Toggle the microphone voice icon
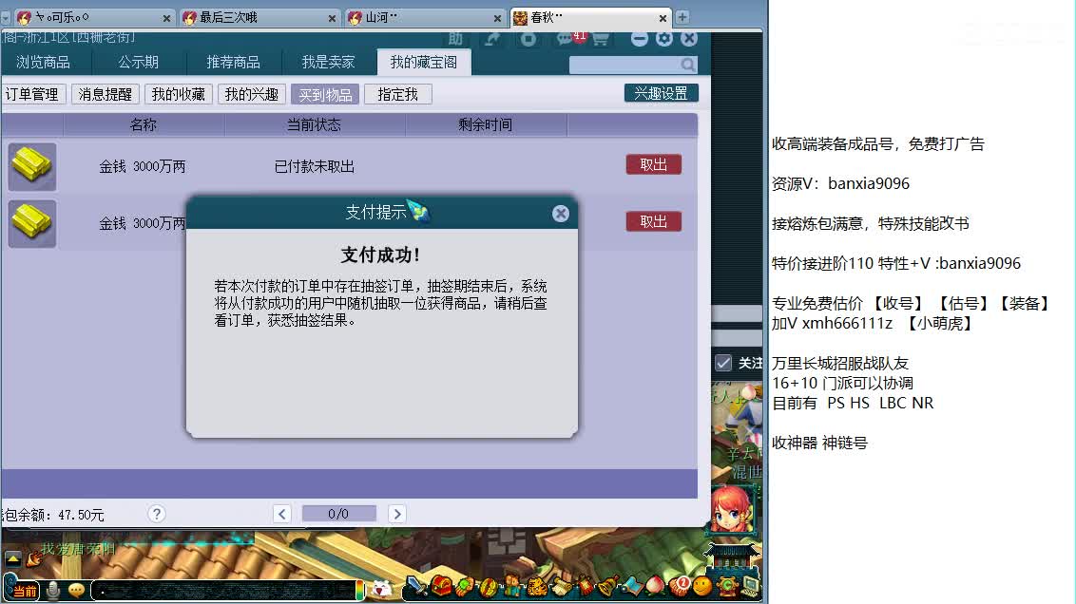 [x=53, y=591]
